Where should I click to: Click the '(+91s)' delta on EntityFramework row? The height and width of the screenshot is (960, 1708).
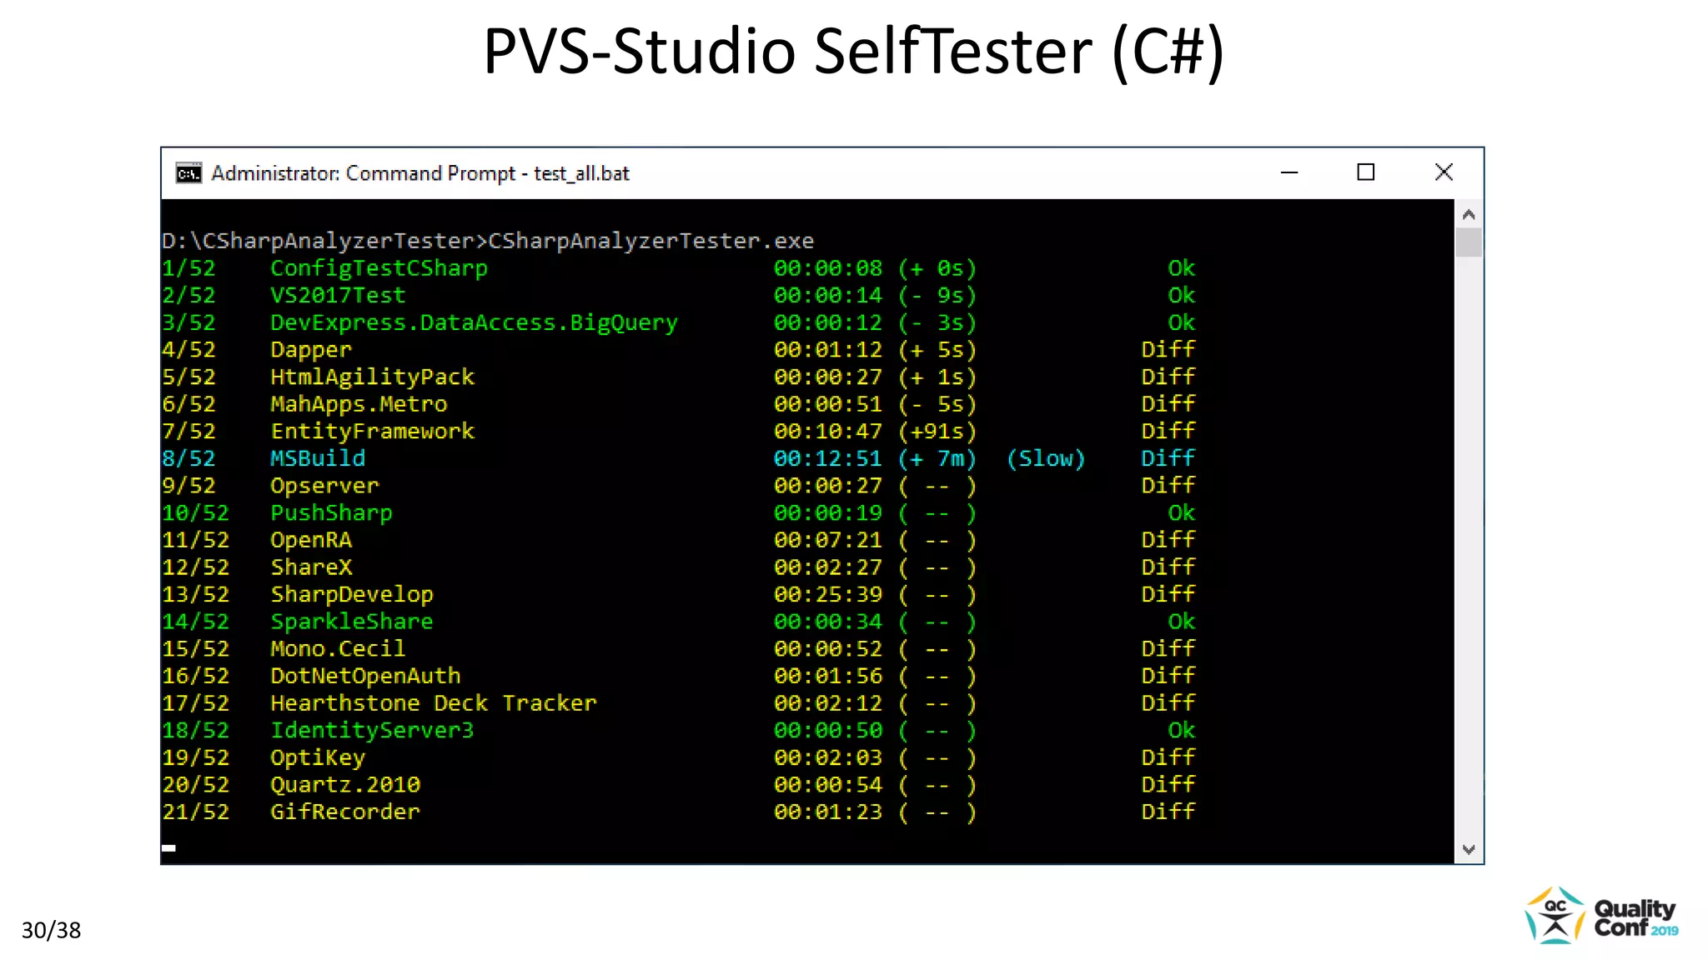coord(937,431)
